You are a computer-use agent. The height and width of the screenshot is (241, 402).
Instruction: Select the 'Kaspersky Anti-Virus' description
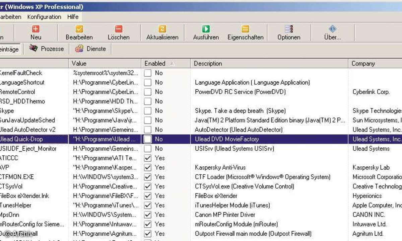(220, 167)
